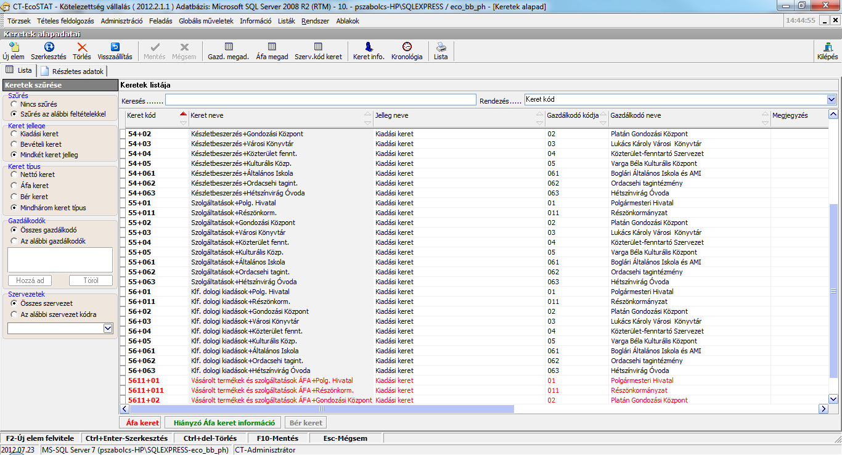Image resolution: width=842 pixels, height=455 pixels.
Task: Select Nincs szűrés radio button
Action: pyautogui.click(x=14, y=104)
